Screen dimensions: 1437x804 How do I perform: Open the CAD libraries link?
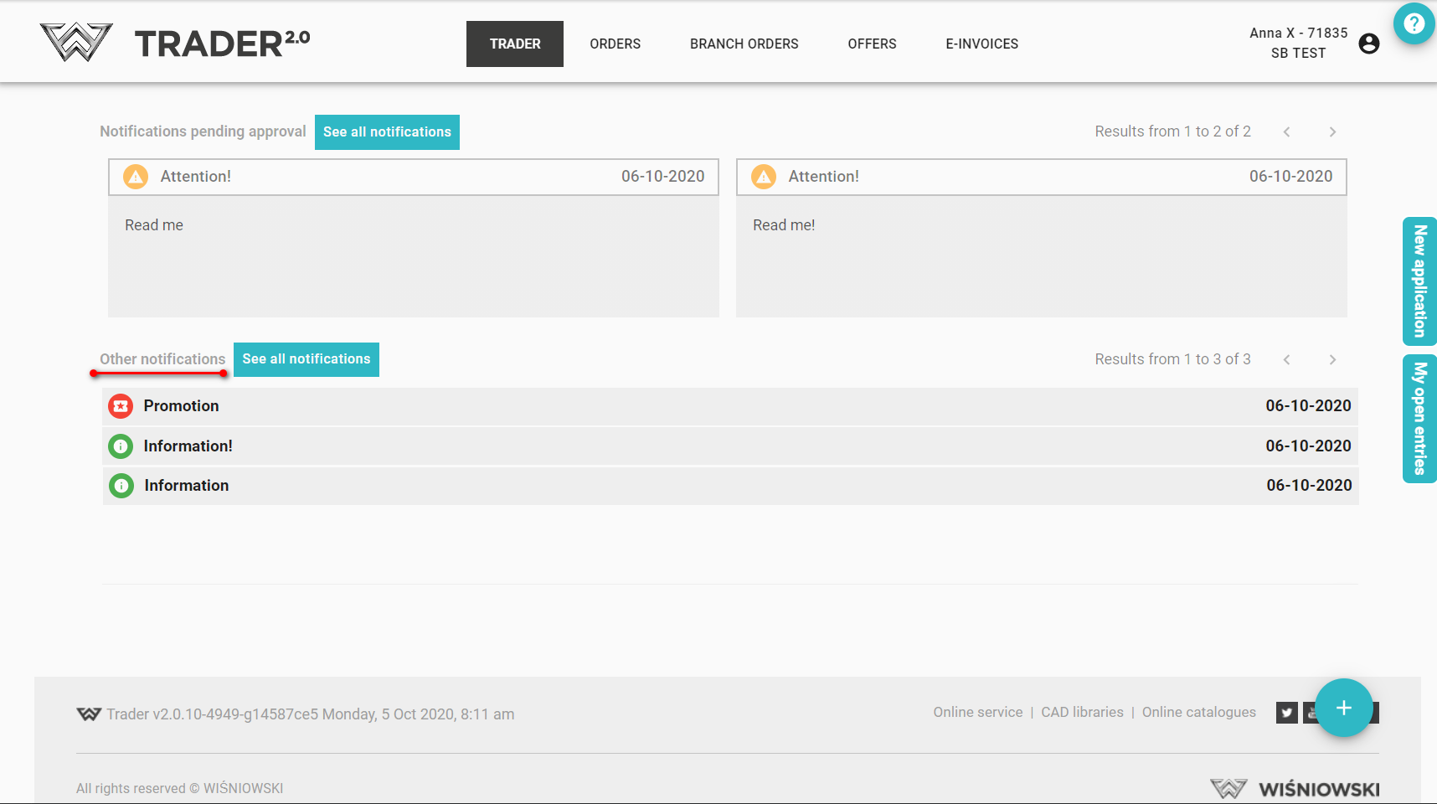point(1082,712)
